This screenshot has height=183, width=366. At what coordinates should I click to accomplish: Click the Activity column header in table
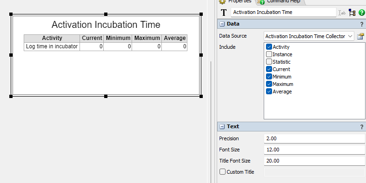pyautogui.click(x=52, y=38)
